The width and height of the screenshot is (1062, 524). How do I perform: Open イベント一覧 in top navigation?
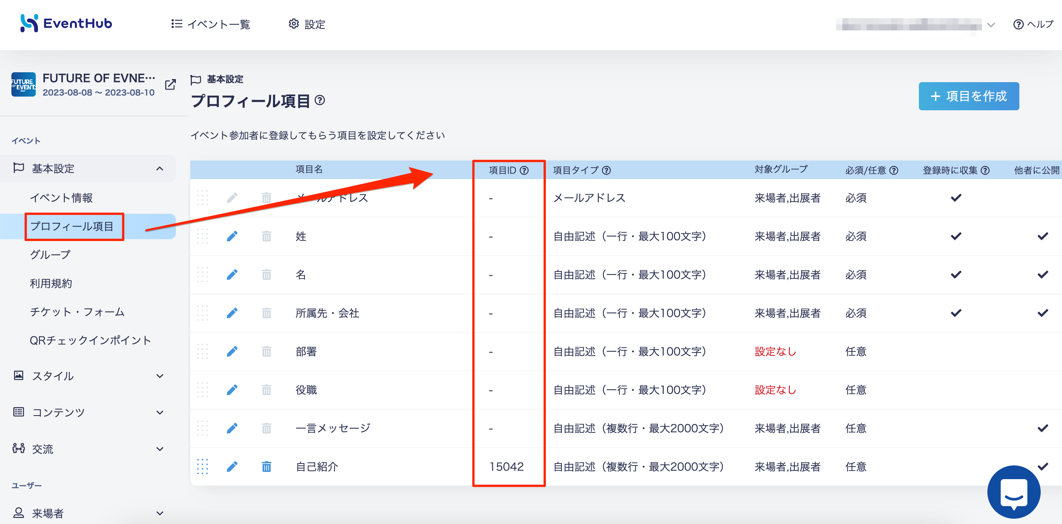point(210,24)
